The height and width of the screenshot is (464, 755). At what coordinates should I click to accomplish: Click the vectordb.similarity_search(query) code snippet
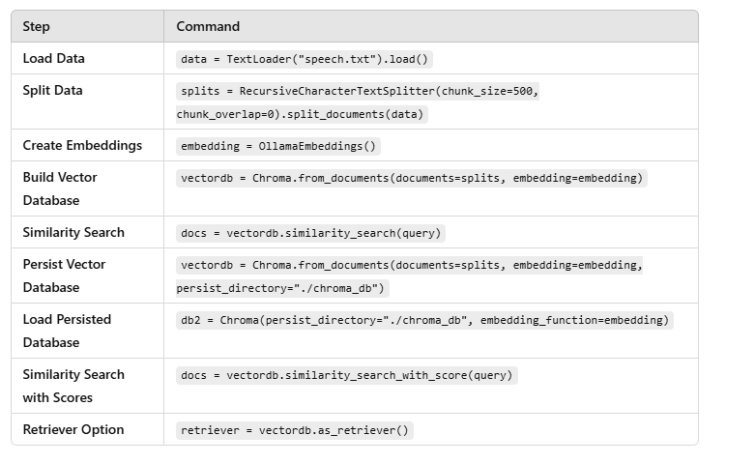tap(311, 233)
